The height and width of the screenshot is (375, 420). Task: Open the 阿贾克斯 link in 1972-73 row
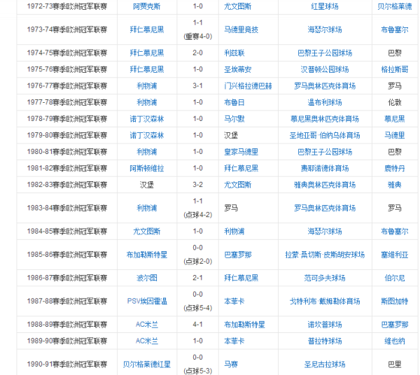(x=146, y=6)
